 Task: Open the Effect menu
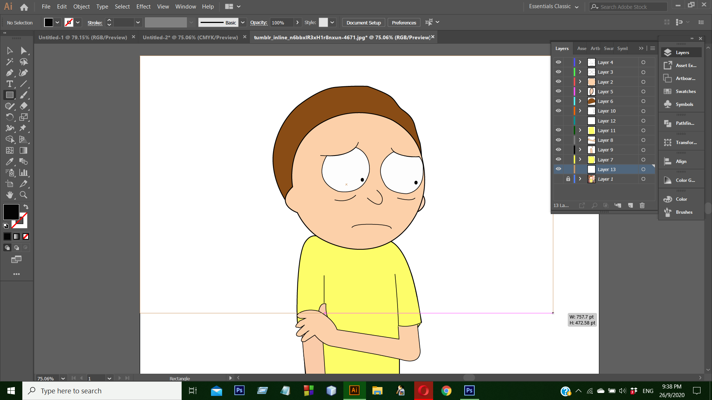tap(144, 7)
